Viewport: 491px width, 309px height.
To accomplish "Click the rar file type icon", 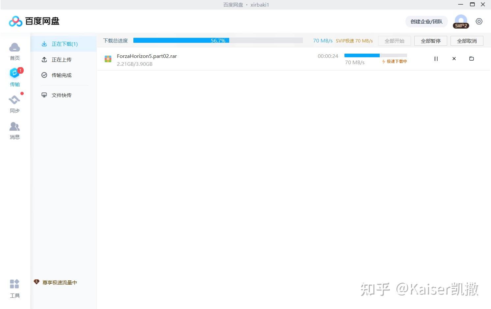I will [x=108, y=59].
